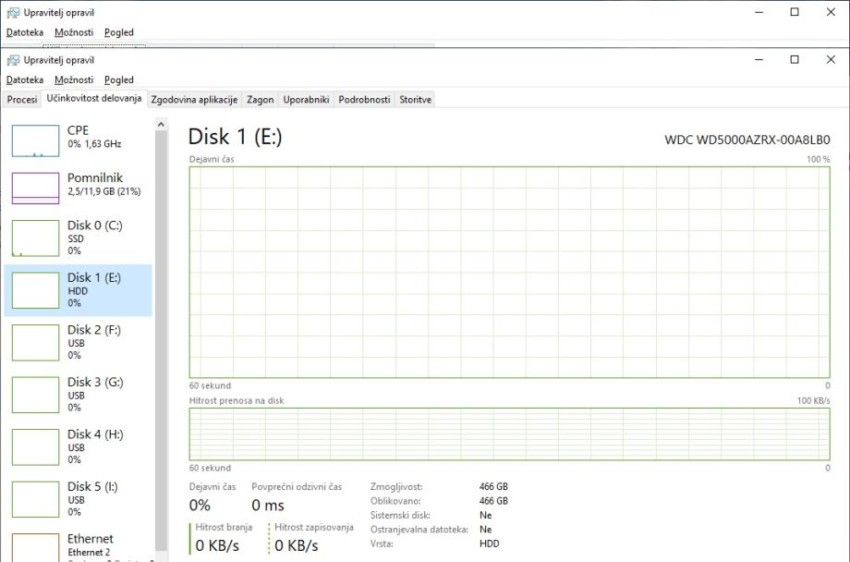The height and width of the screenshot is (562, 850).
Task: Open the Datoteka menu
Action: coord(25,80)
